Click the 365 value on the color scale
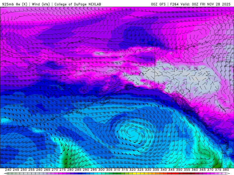This screenshot has height=175, width=234. (202, 170)
